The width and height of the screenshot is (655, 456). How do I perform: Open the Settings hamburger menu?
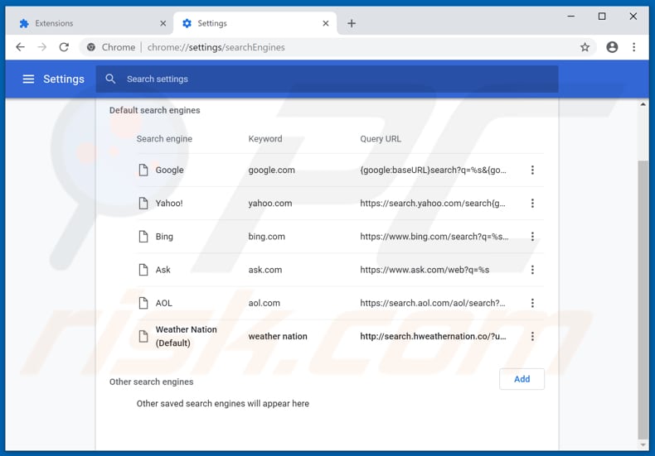click(x=28, y=79)
